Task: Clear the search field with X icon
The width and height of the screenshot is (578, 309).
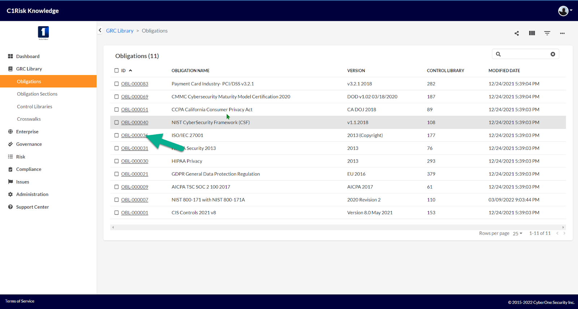Action: (553, 54)
